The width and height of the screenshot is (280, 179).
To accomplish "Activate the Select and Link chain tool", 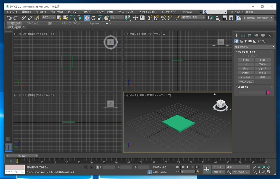I will coord(23,18).
